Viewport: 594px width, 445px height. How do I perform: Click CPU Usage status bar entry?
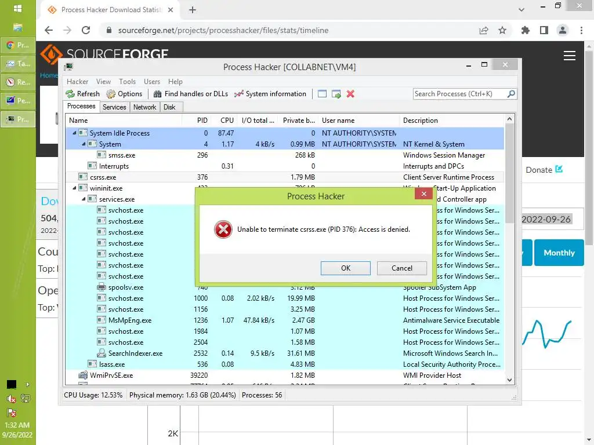(93, 395)
